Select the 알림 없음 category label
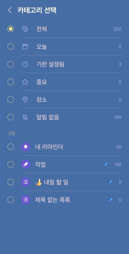 tap(48, 117)
